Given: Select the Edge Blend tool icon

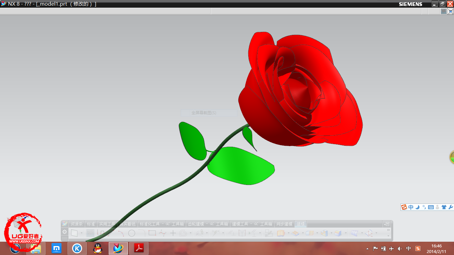Looking at the screenshot, I should pyautogui.click(x=338, y=233).
